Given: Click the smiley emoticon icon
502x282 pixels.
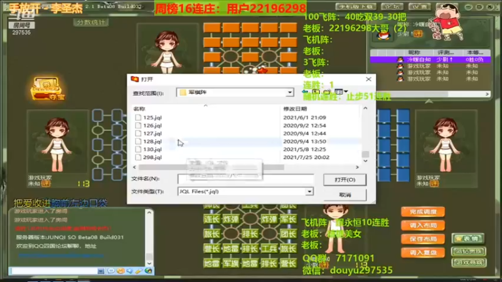Looking at the screenshot, I should pyautogui.click(x=120, y=271).
